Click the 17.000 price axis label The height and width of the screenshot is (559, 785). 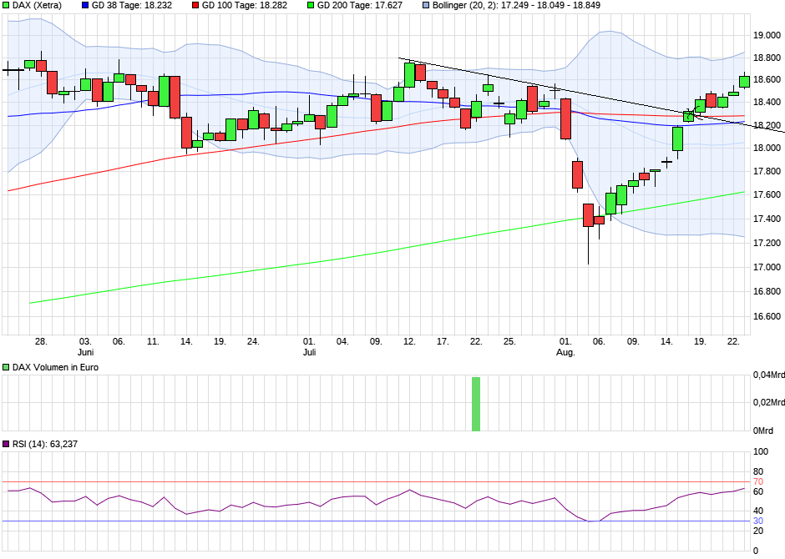click(767, 267)
